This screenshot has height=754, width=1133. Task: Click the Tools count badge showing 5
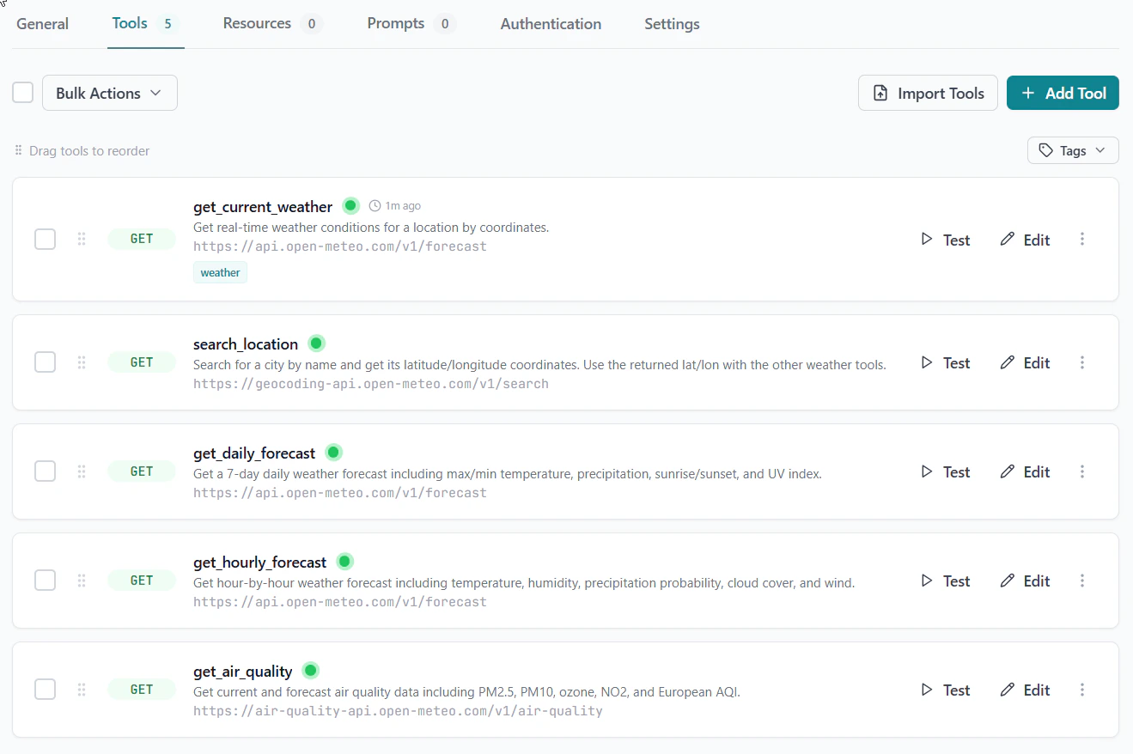[x=168, y=24]
